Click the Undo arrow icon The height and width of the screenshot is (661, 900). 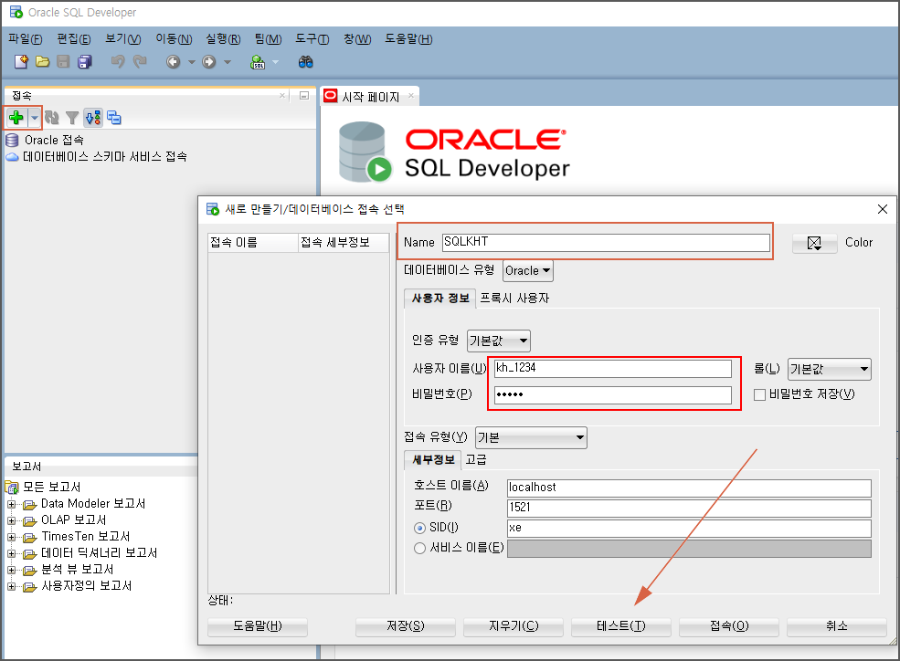point(118,61)
